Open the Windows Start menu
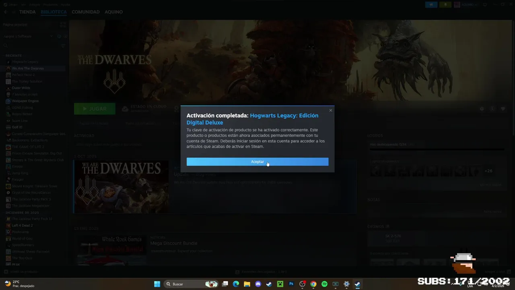This screenshot has height=290, width=515. pyautogui.click(x=157, y=284)
